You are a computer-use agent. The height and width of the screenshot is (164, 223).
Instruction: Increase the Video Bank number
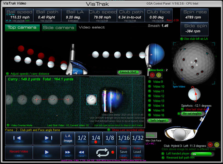[159, 75]
